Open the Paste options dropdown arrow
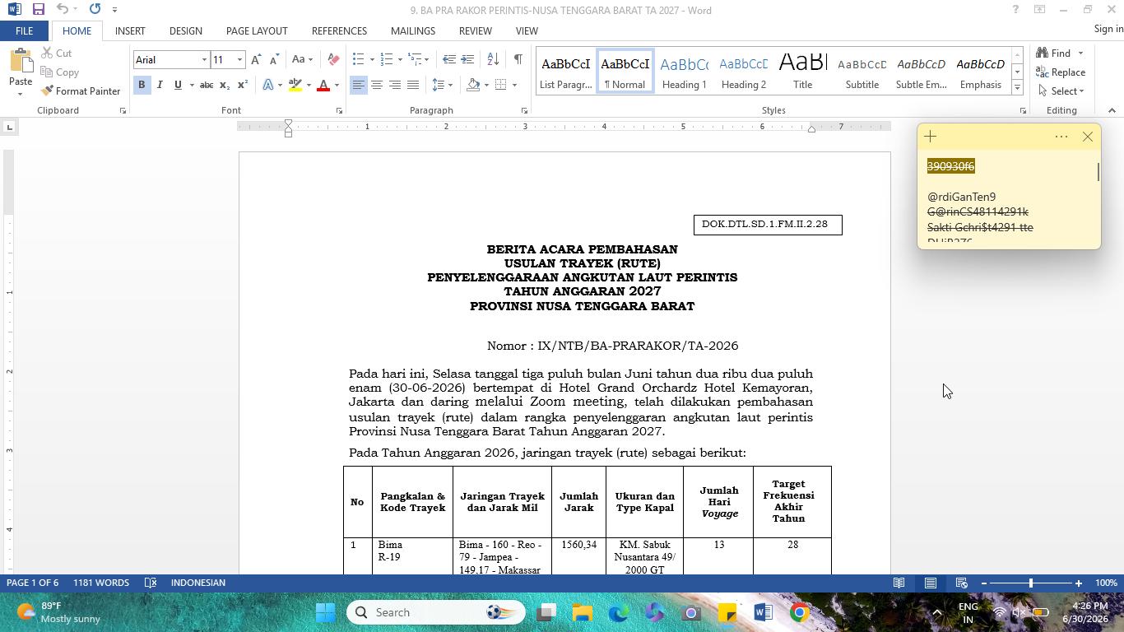 (21, 94)
